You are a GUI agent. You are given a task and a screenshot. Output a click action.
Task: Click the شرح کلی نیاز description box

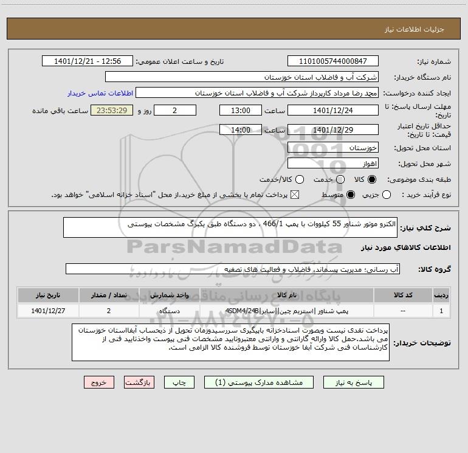tap(230, 227)
